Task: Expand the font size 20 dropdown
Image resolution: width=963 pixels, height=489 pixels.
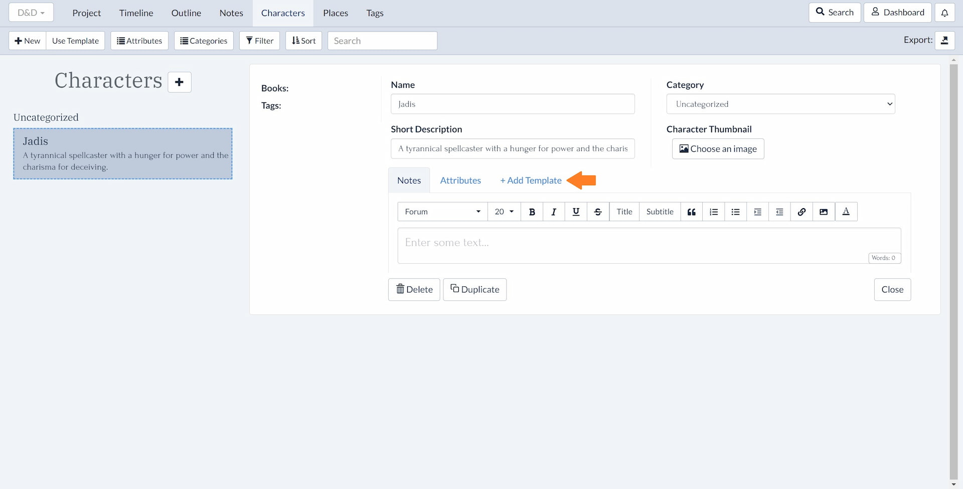Action: pyautogui.click(x=504, y=212)
